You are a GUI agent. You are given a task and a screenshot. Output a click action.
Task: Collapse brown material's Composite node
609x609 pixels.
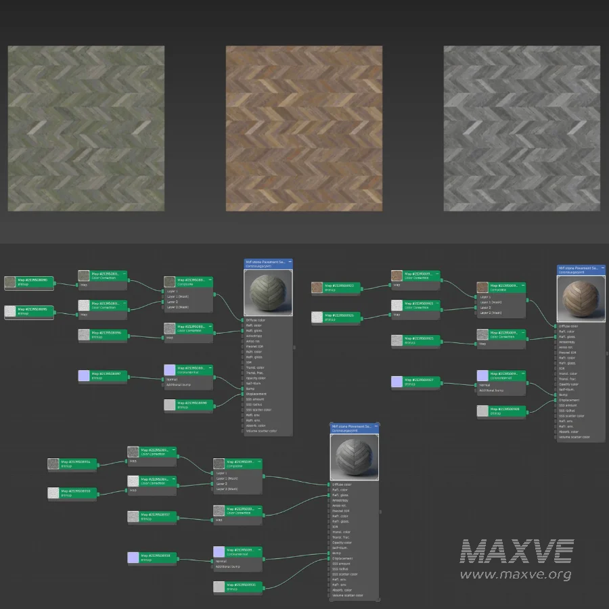pyautogui.click(x=523, y=285)
